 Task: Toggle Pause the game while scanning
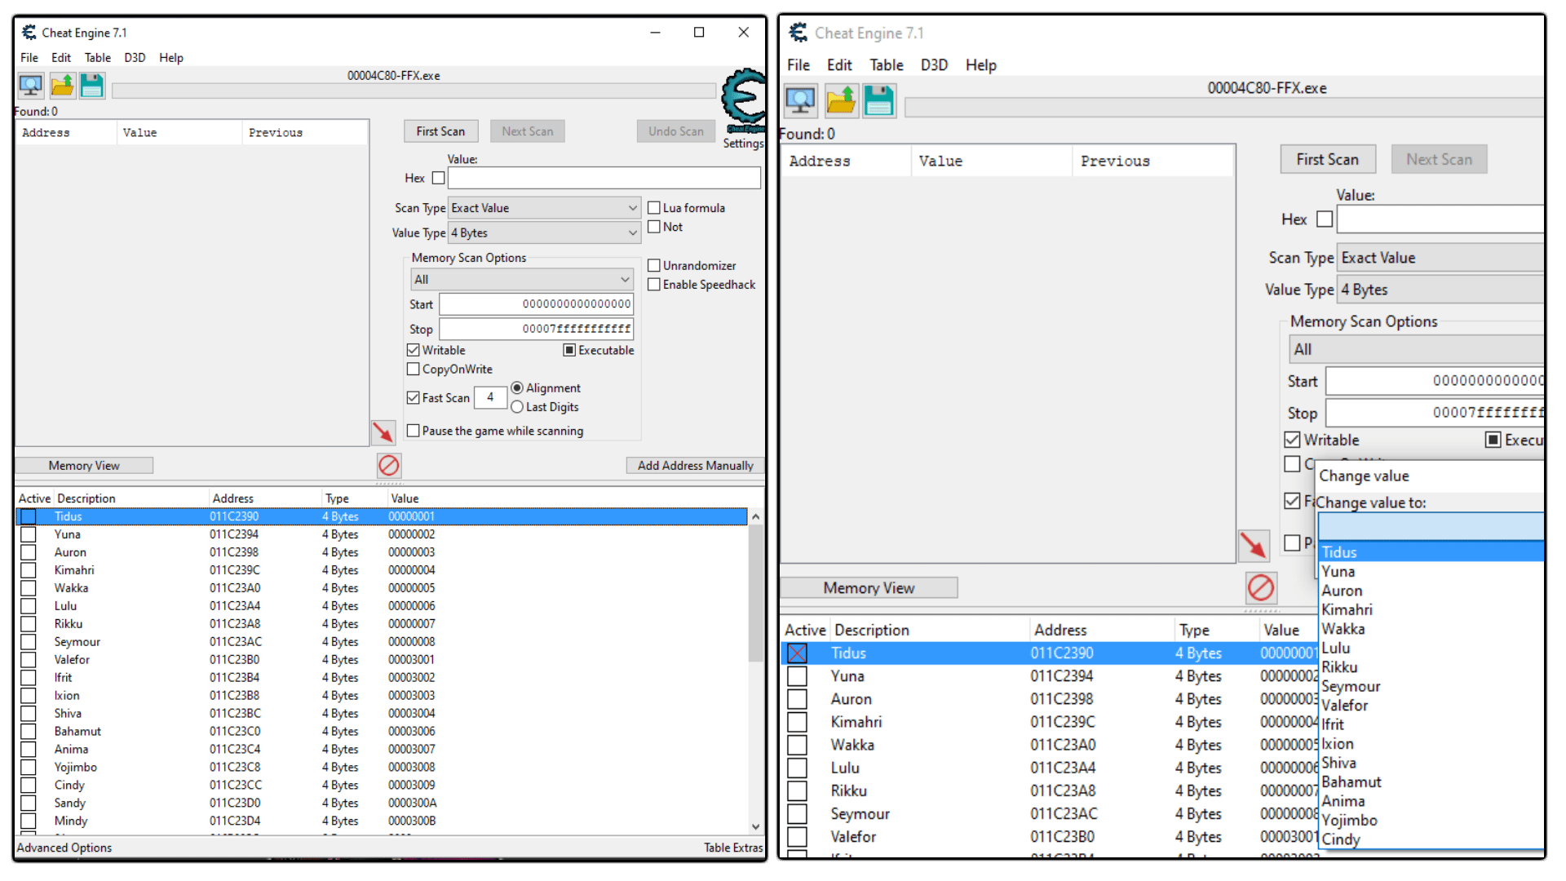pos(414,431)
